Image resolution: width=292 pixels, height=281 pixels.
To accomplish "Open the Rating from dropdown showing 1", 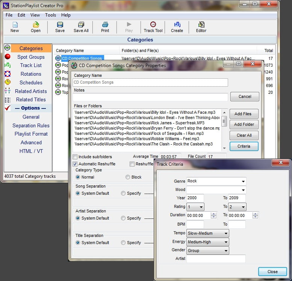I will coord(195,207).
